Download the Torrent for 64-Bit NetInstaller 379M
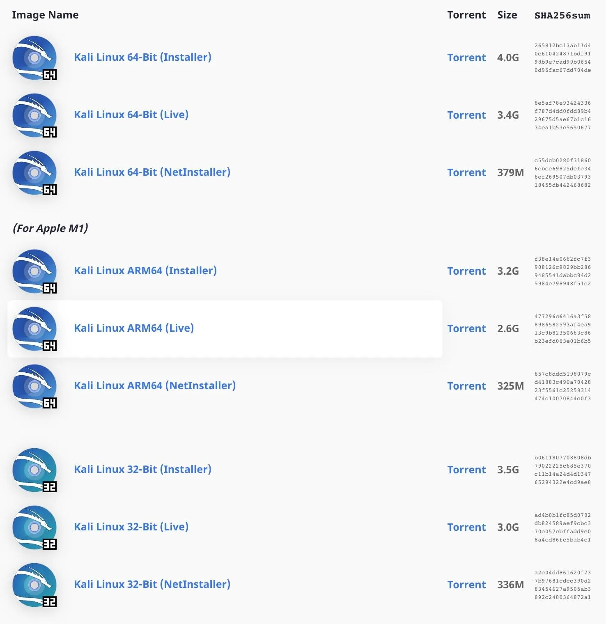The width and height of the screenshot is (606, 624). pos(466,172)
